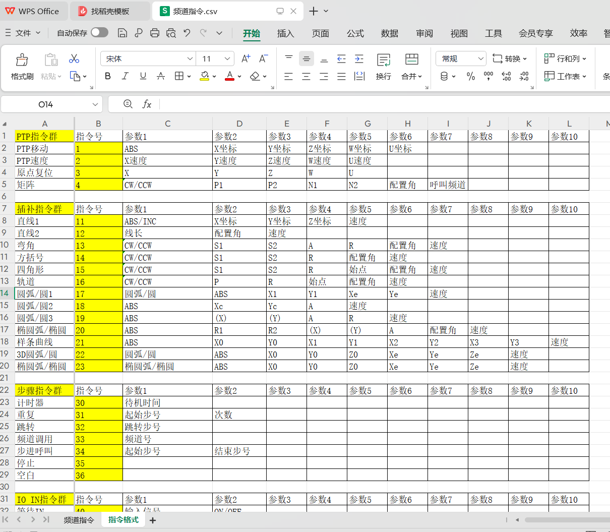Click the Wrap Text (换行) icon

pyautogui.click(x=383, y=67)
